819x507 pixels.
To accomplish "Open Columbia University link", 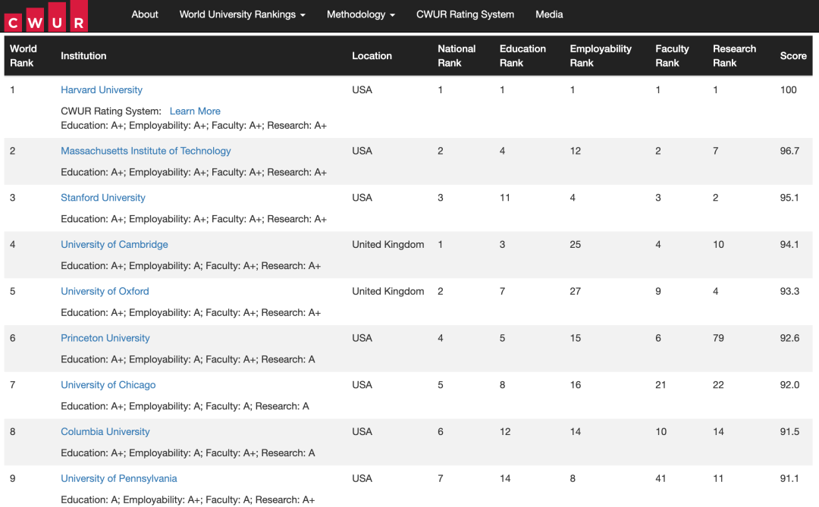I will [x=105, y=432].
